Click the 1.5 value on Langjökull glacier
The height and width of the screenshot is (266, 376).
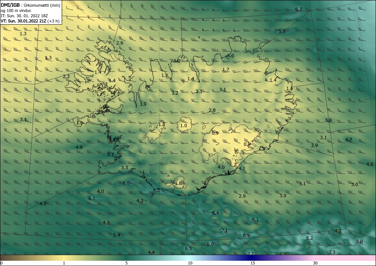click(162, 125)
